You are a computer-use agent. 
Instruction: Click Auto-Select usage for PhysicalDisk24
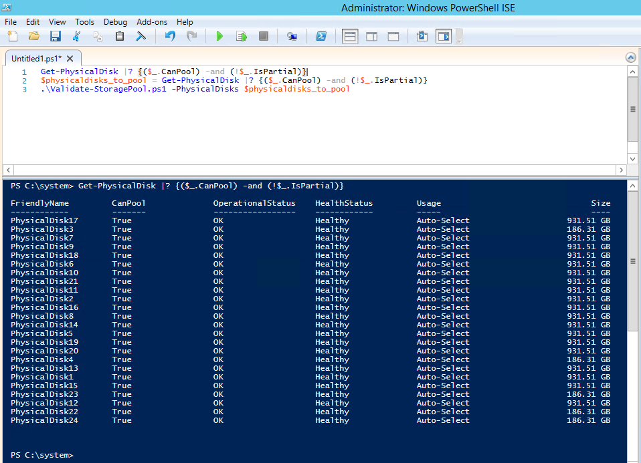tap(443, 420)
